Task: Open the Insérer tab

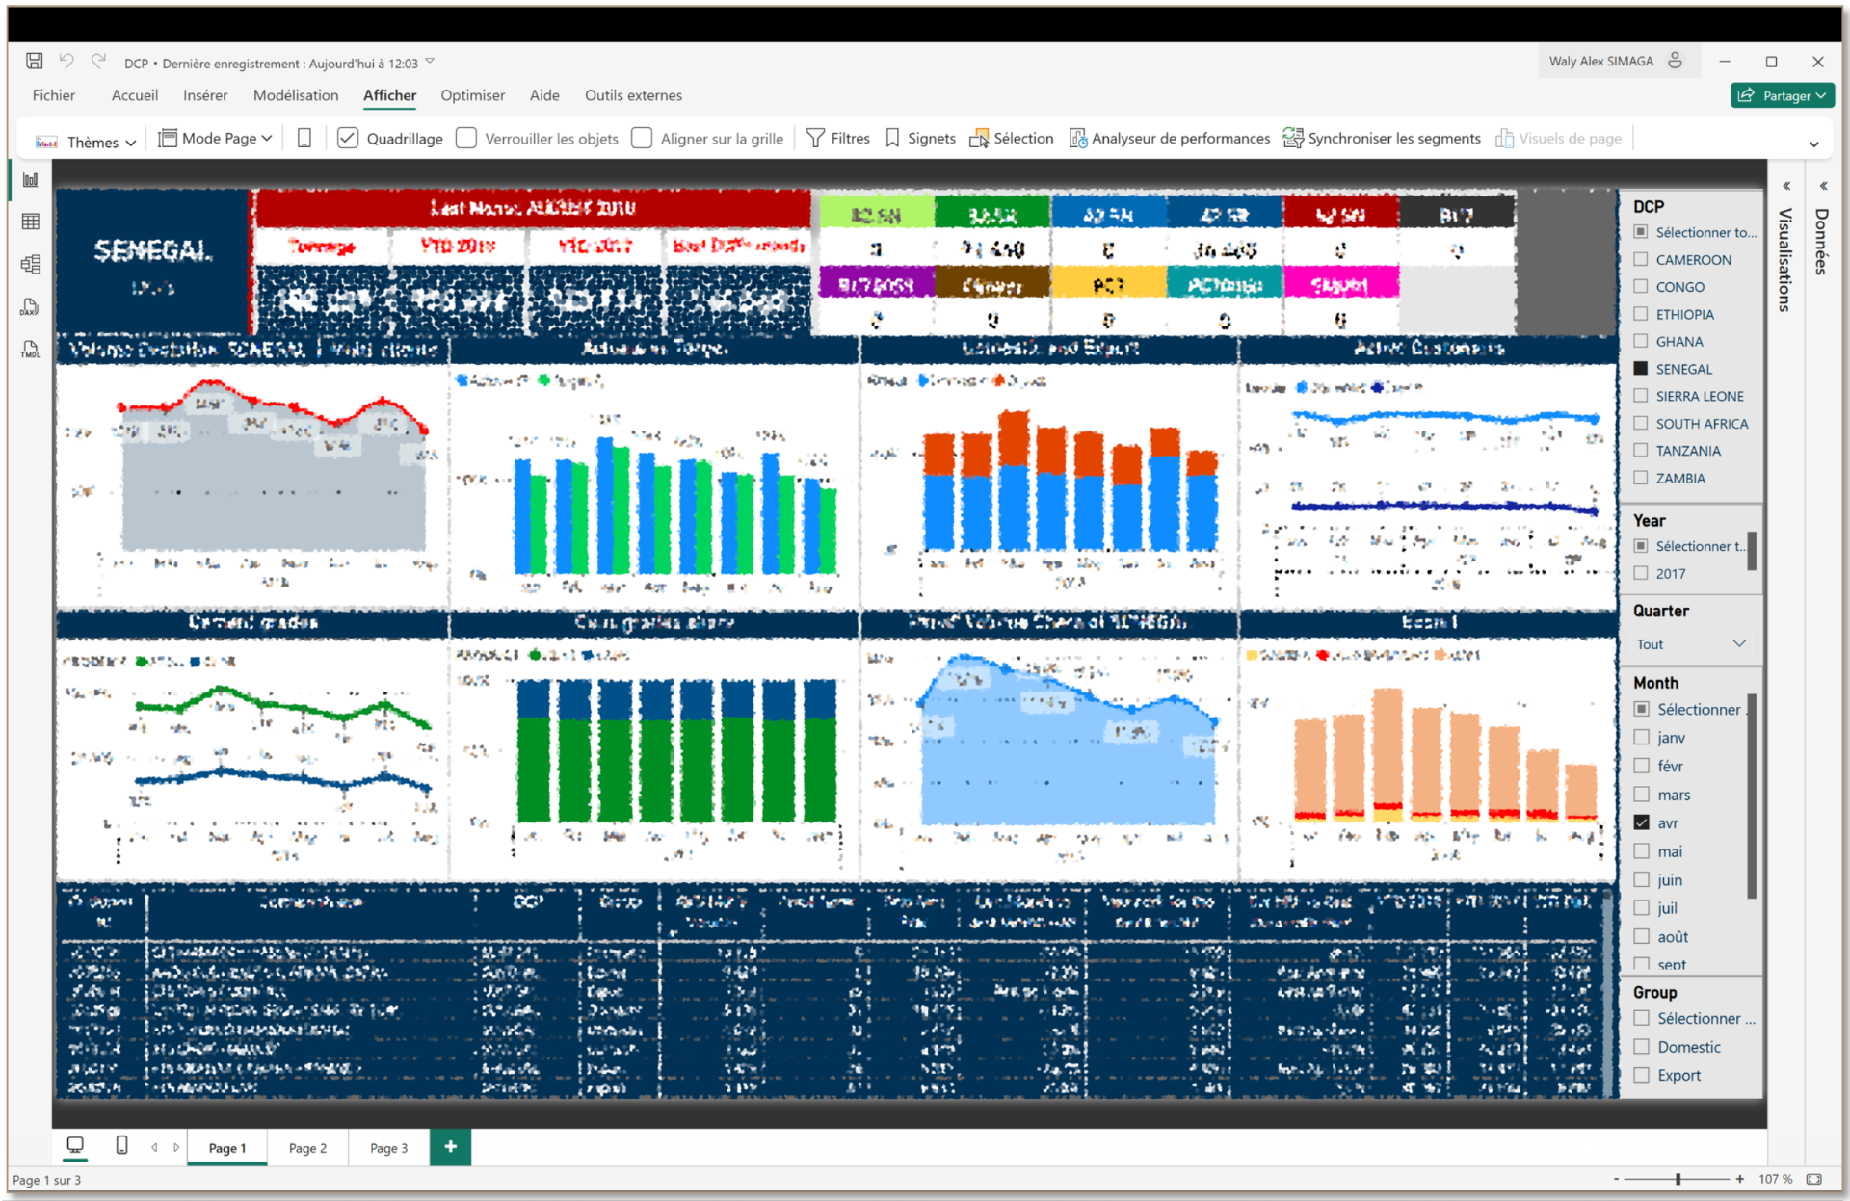Action: tap(205, 95)
